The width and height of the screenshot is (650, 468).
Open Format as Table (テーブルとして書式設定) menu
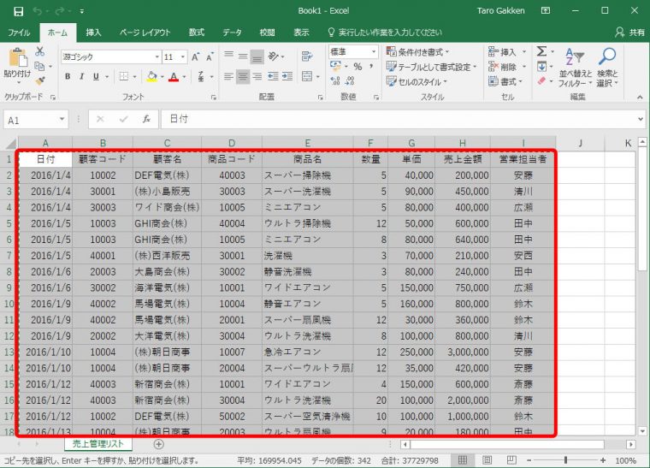click(432, 67)
